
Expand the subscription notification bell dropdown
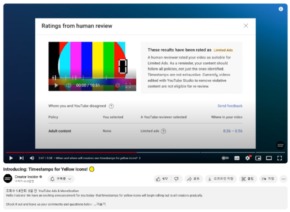(61, 179)
